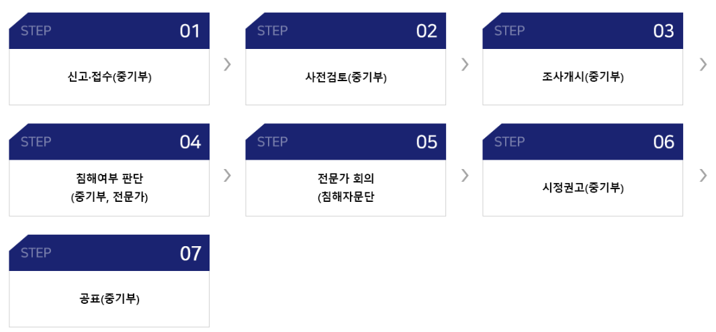Image resolution: width=716 pixels, height=332 pixels.
Task: Click the 사전검토(중기부) text
Action: point(346,77)
